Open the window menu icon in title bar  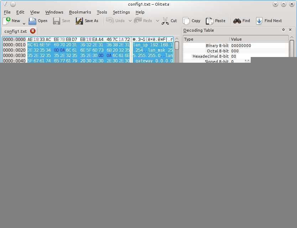click(5, 4)
